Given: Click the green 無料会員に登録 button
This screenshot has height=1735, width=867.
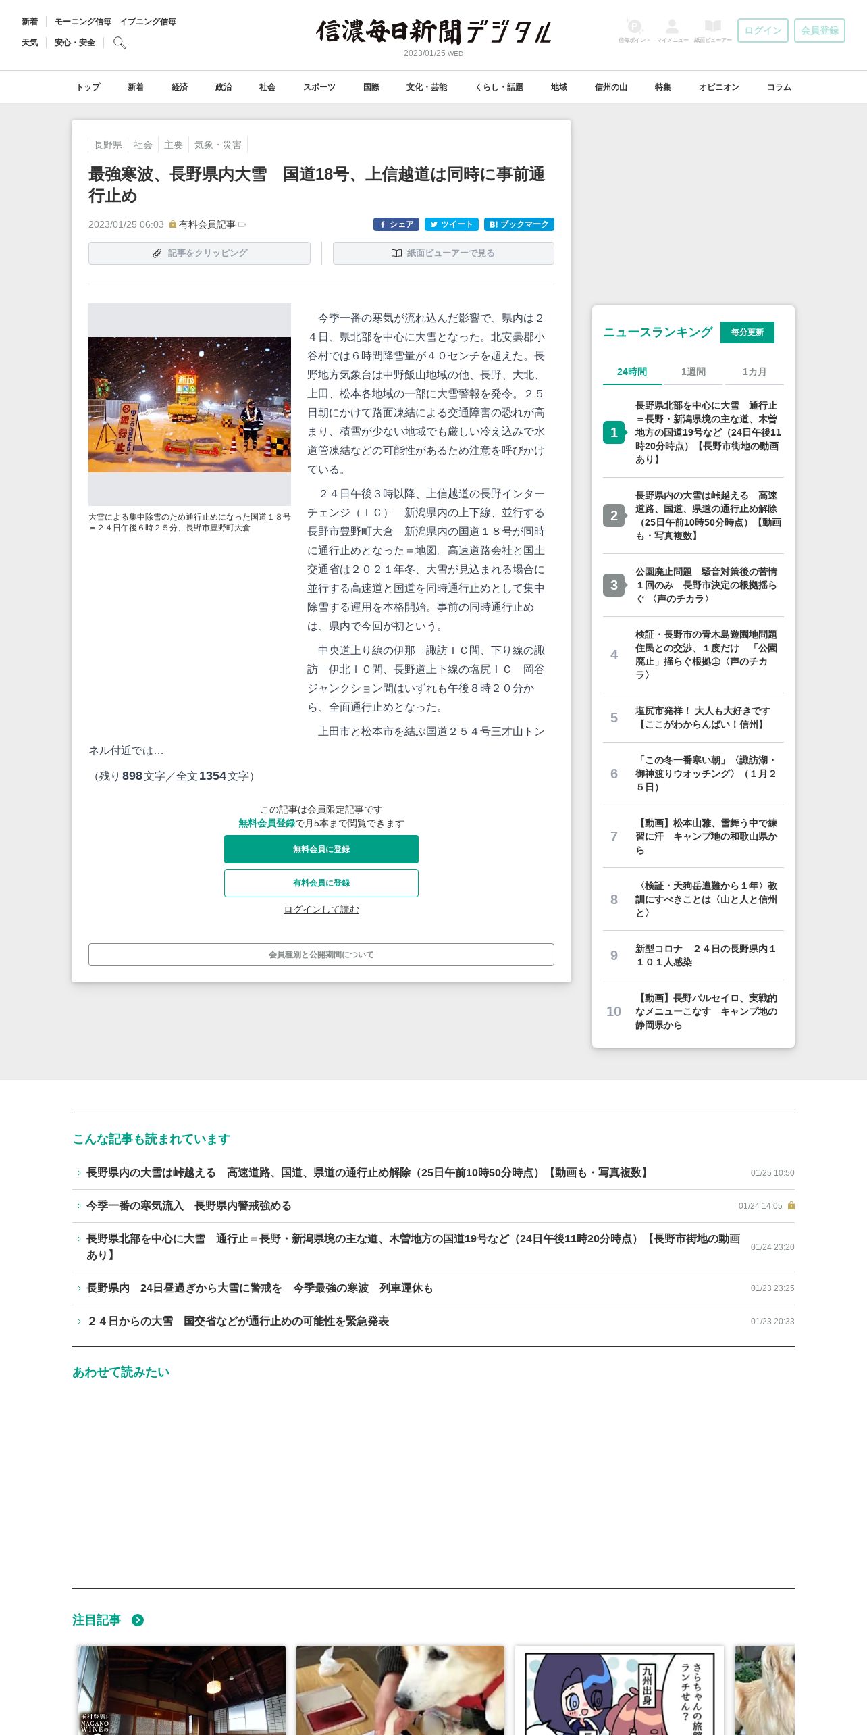Looking at the screenshot, I should pyautogui.click(x=321, y=849).
